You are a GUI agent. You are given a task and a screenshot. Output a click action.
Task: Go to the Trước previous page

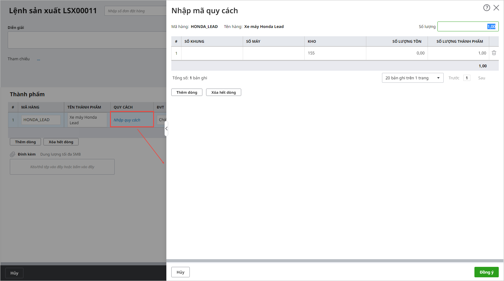click(x=454, y=78)
